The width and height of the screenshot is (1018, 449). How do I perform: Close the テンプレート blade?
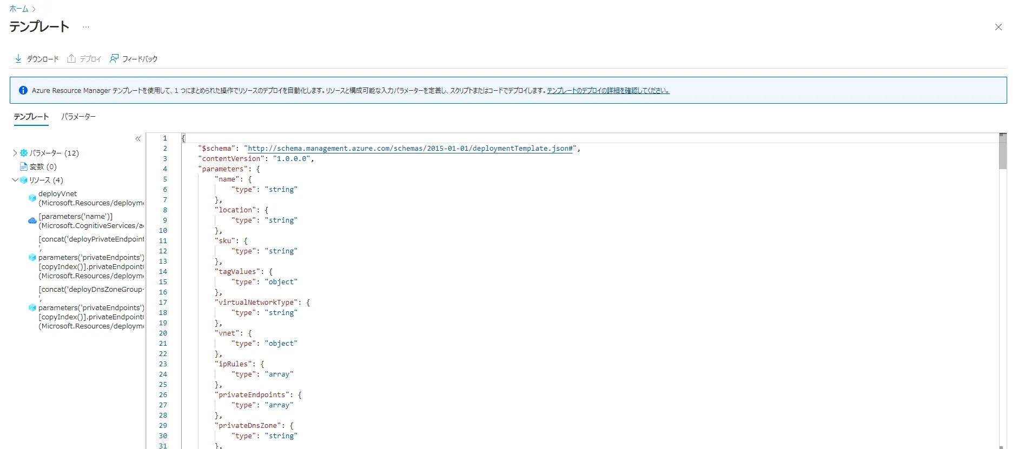click(x=999, y=27)
